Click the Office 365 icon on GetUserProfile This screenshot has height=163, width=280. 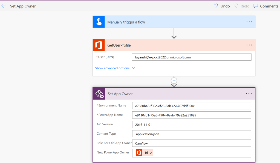(99, 45)
